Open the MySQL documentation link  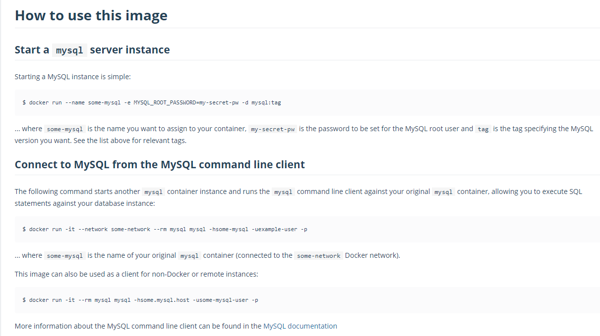pos(300,326)
